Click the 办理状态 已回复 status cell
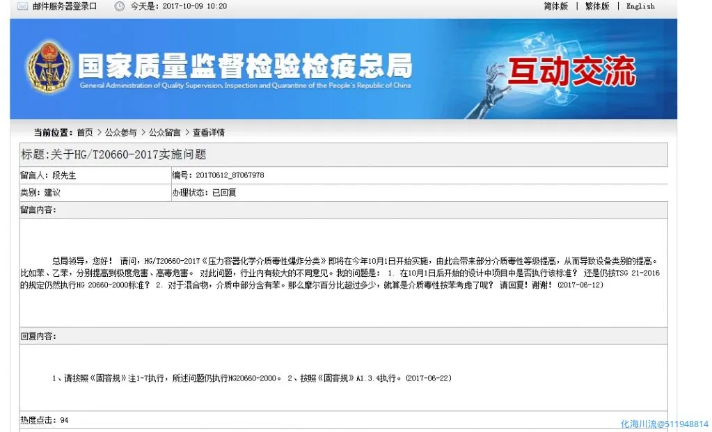The image size is (712, 432). [204, 193]
